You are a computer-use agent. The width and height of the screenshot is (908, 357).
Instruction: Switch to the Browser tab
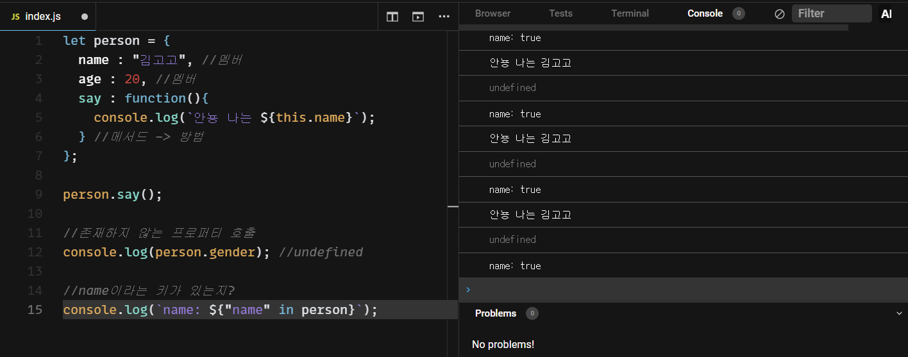pos(492,13)
